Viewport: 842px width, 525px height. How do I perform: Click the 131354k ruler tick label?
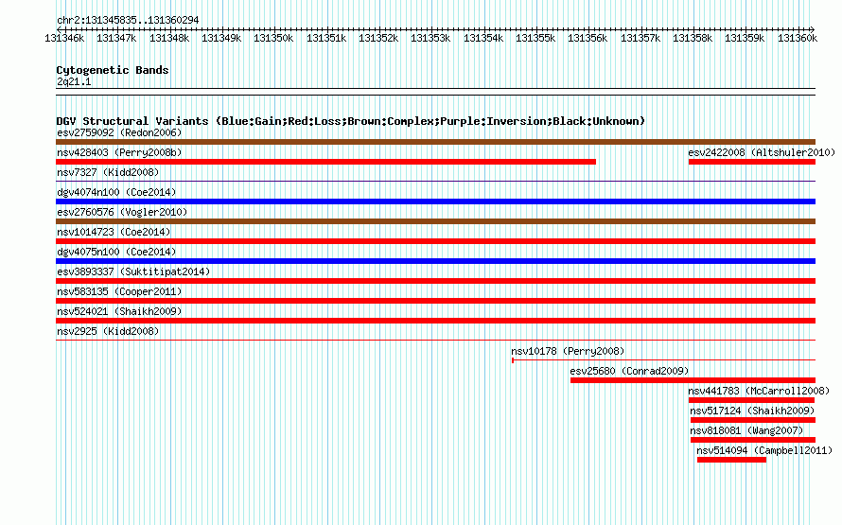point(483,38)
